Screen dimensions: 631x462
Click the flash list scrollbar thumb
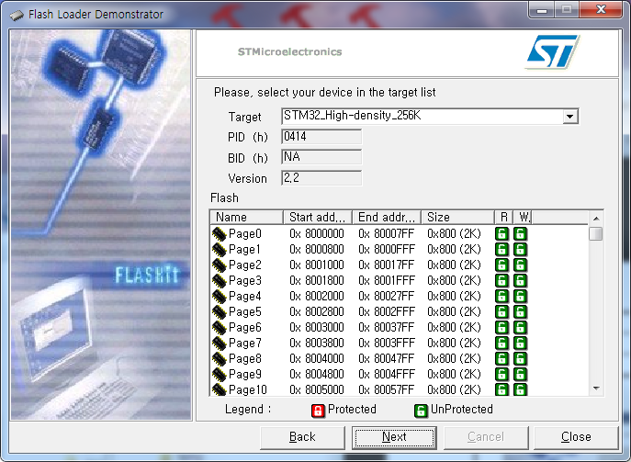tap(596, 234)
